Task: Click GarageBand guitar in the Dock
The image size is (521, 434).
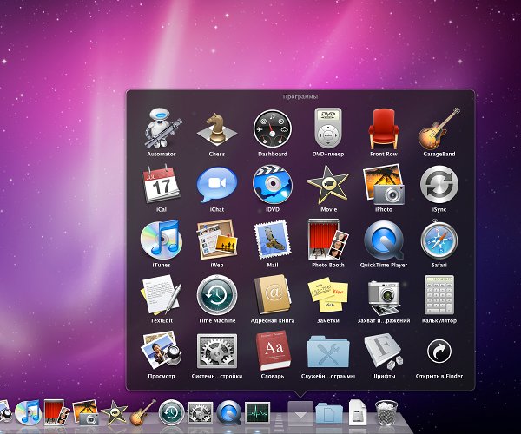Action: pyautogui.click(x=142, y=412)
